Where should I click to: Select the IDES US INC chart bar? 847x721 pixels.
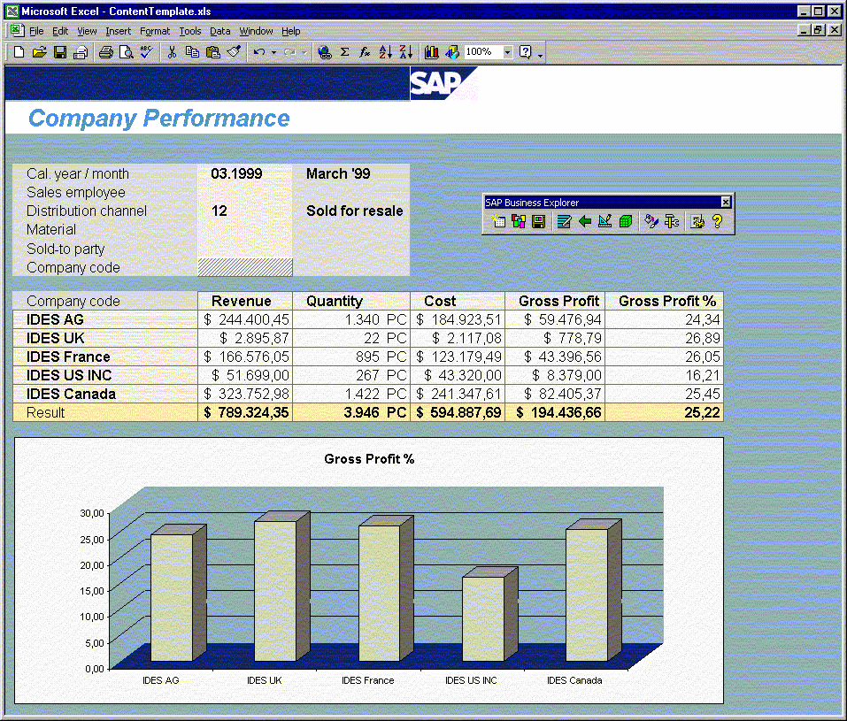[490, 615]
